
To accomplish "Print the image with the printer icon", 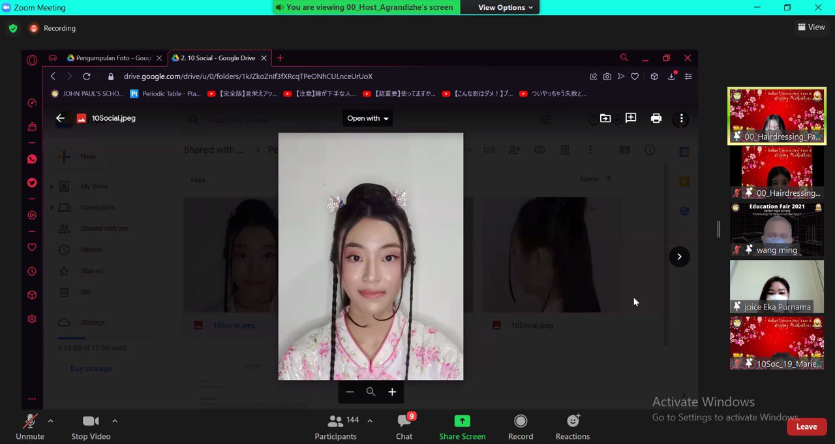I will 656,118.
